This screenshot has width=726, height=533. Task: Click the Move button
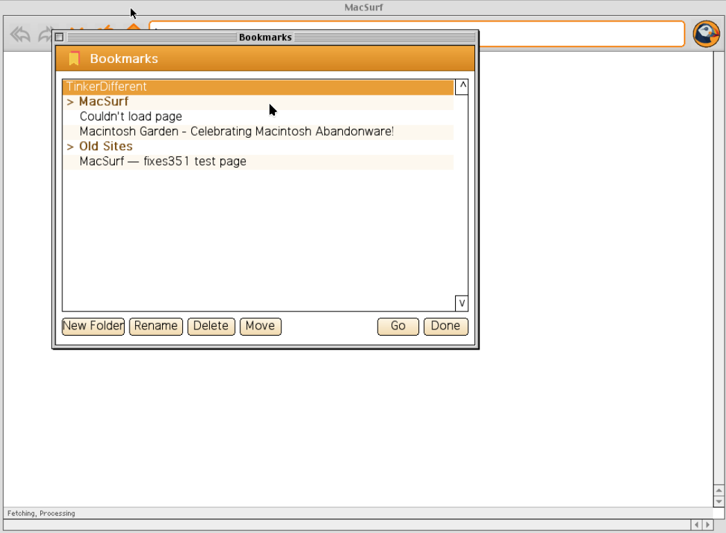pos(260,326)
